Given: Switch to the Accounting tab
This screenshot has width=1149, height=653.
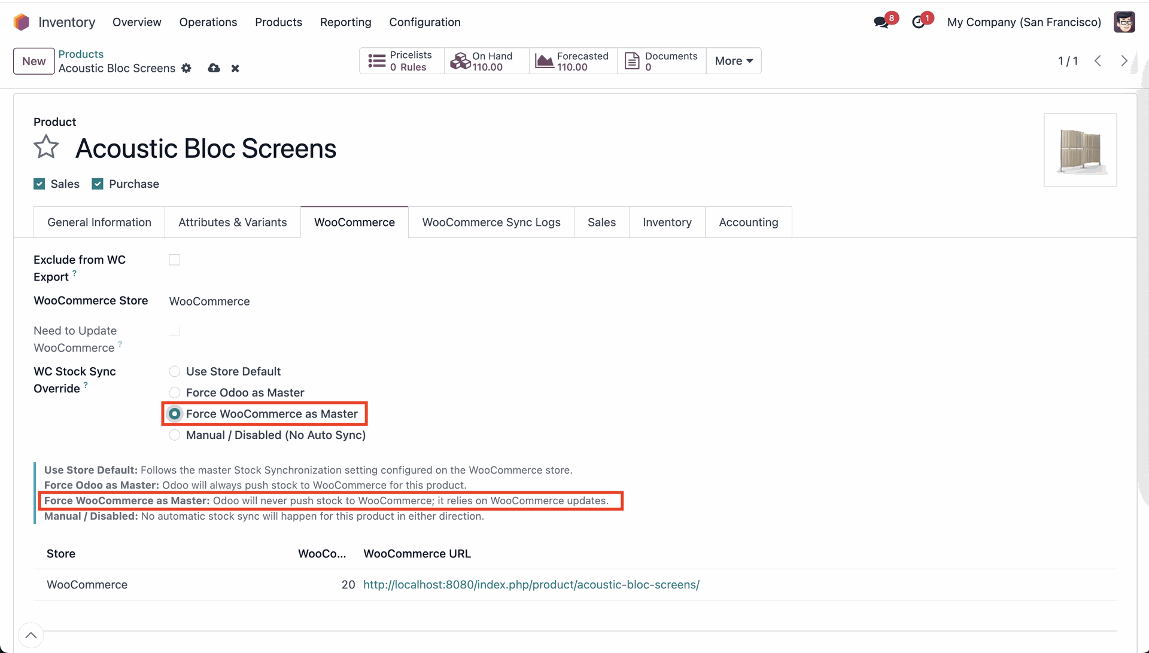Looking at the screenshot, I should click(749, 222).
